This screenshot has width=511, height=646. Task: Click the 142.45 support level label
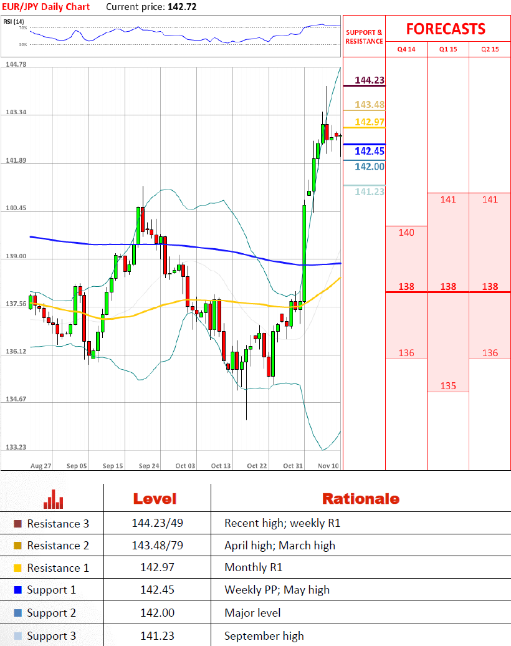pos(370,151)
